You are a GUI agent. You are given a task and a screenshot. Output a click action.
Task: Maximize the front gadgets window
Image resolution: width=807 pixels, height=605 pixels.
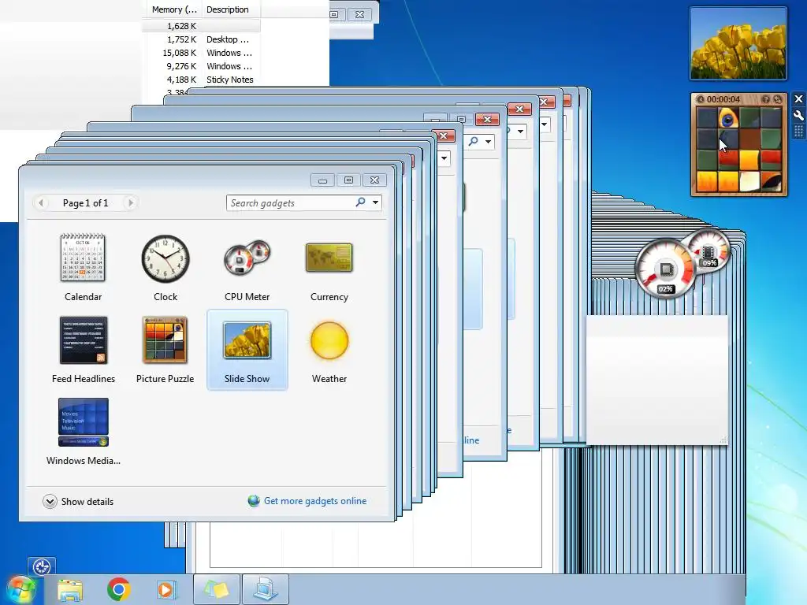point(348,180)
